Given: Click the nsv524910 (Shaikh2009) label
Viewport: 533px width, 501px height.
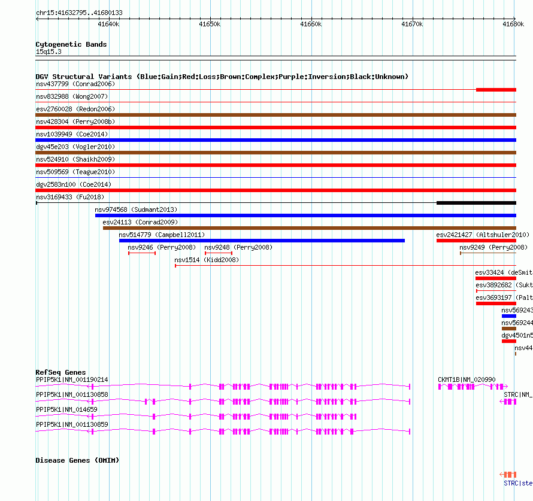Looking at the screenshot, I should (75, 159).
